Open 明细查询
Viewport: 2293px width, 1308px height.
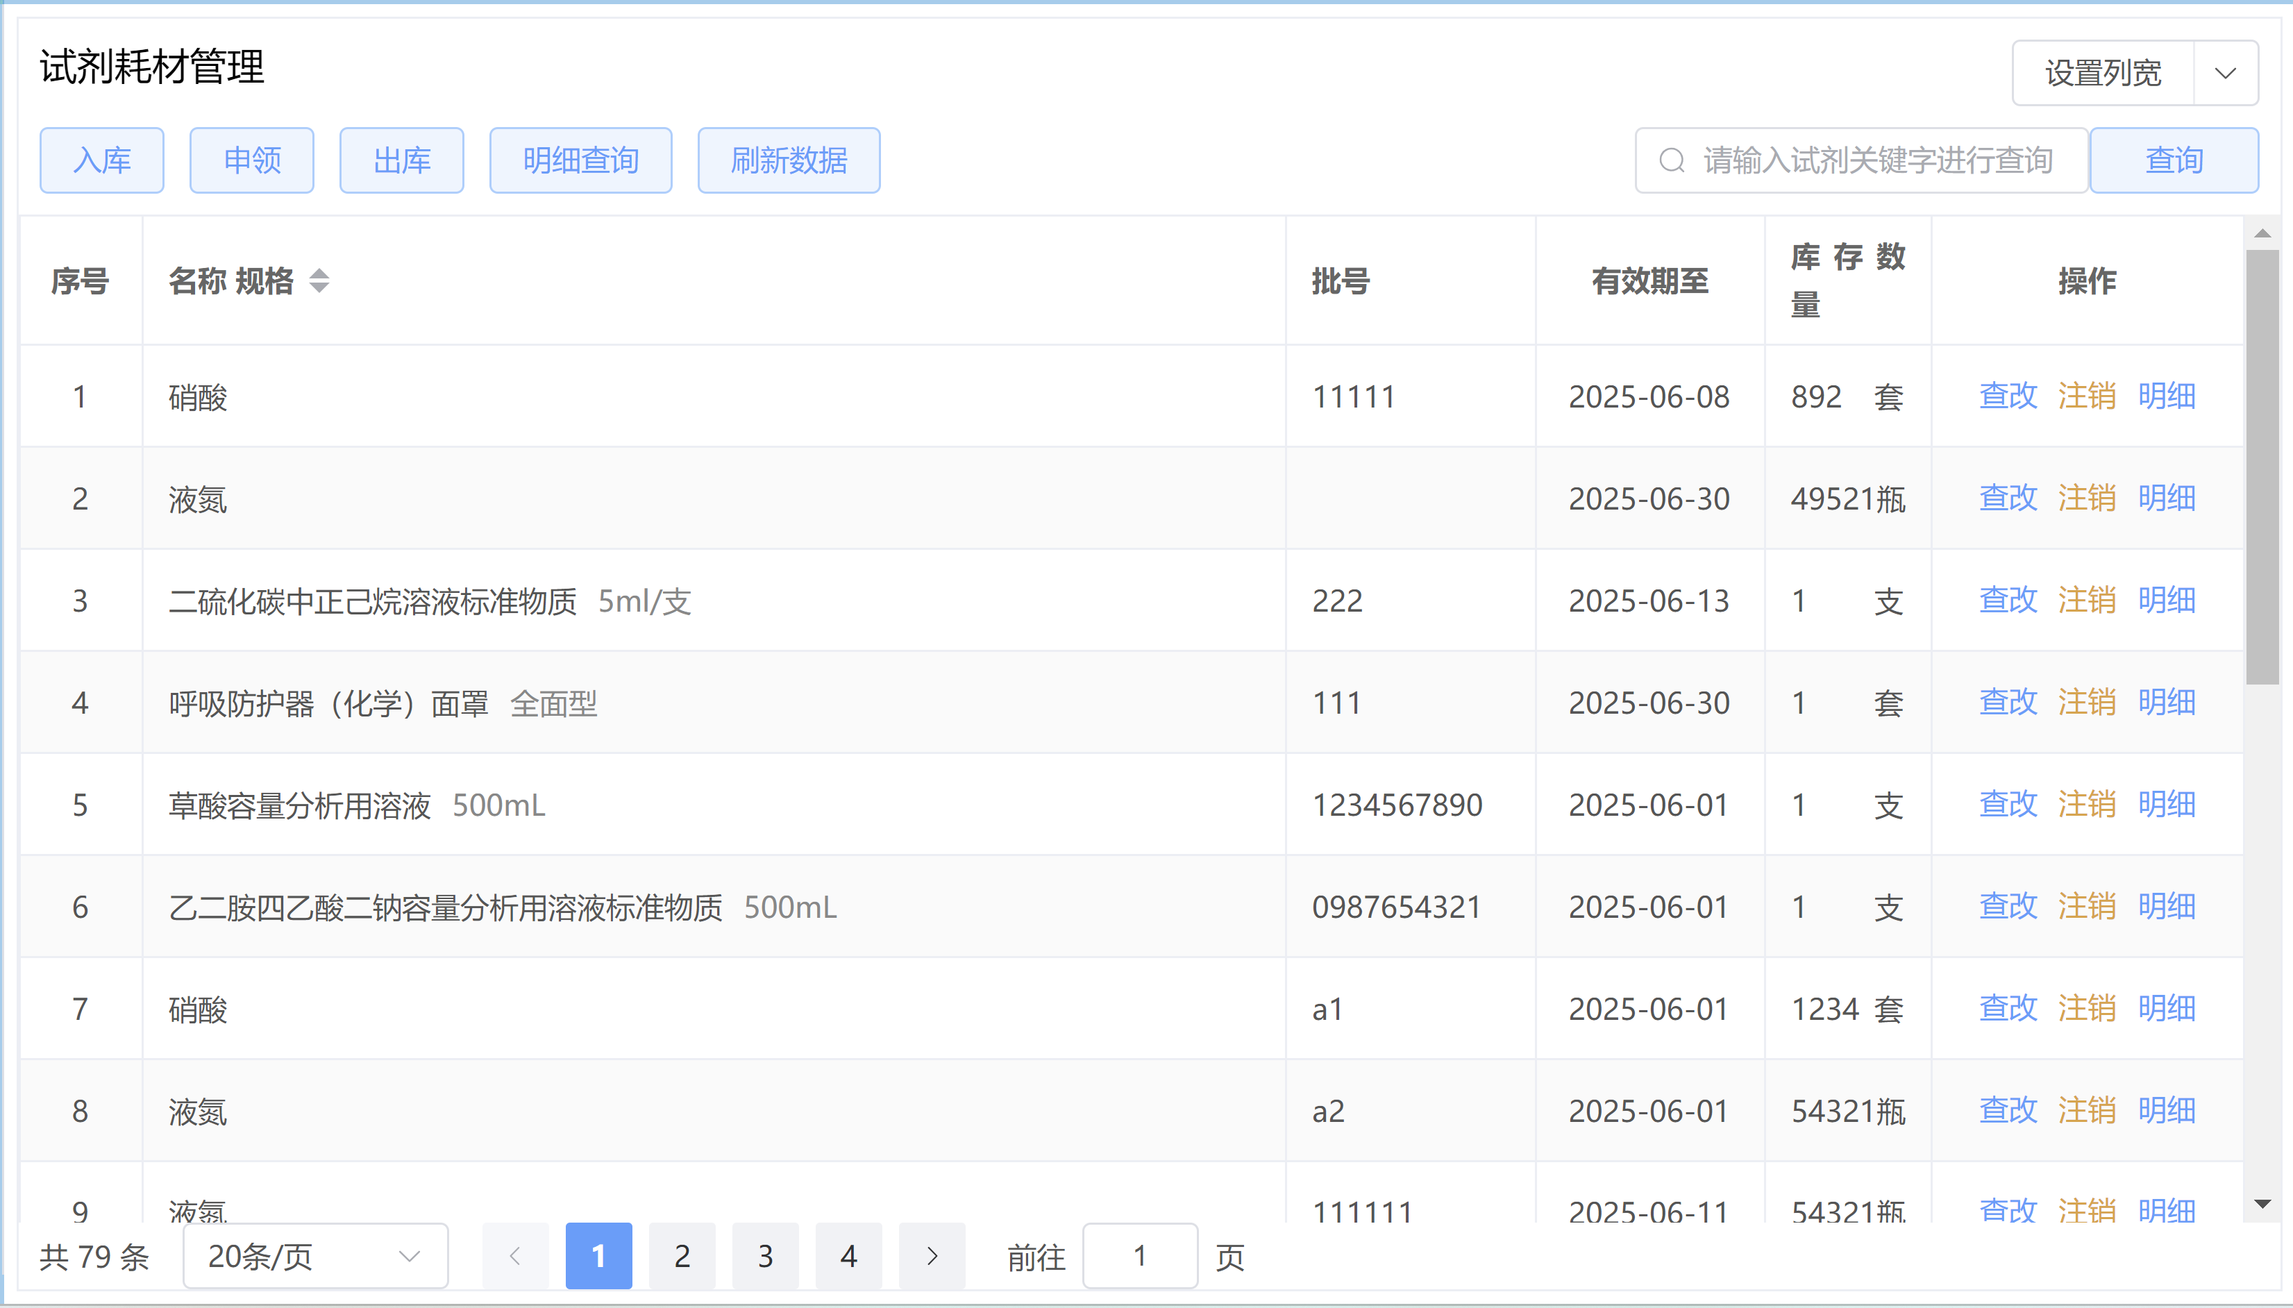(x=580, y=161)
